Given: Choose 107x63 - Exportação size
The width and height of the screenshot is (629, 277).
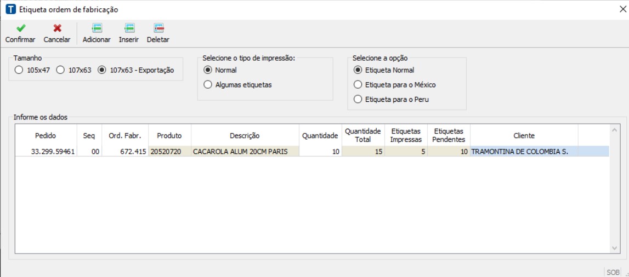Looking at the screenshot, I should click(101, 70).
